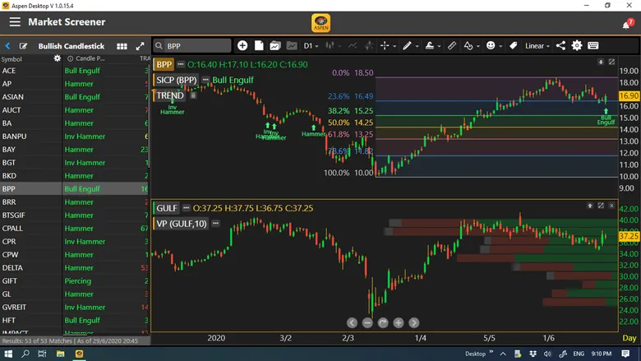The image size is (641, 361).
Task: Open the hamburger main menu
Action: click(15, 22)
